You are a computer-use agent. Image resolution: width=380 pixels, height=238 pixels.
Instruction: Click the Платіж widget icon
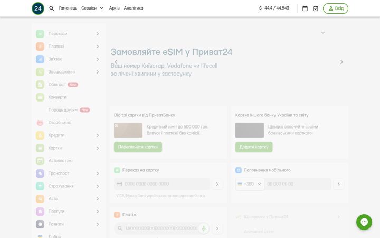[x=117, y=215]
